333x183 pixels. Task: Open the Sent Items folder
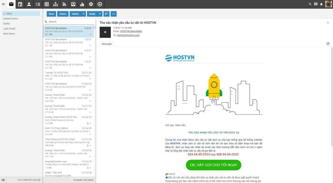click(9, 34)
